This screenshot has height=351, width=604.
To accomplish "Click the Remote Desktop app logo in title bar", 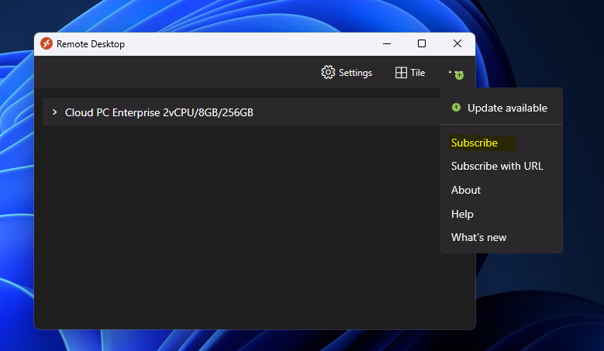I will pos(47,43).
